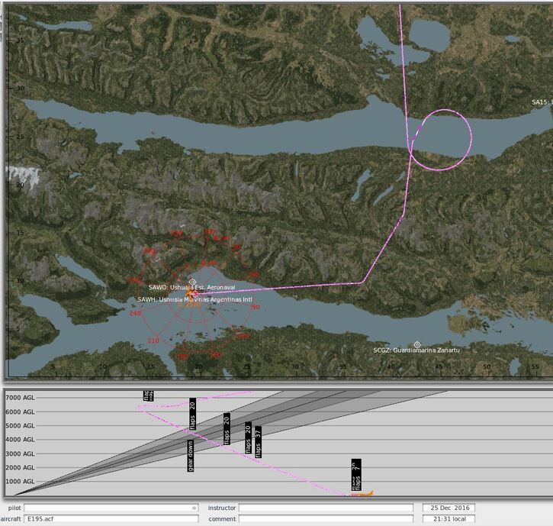Select the SA15 airport label on the map
Screen dimensions: 553x526
541,102
